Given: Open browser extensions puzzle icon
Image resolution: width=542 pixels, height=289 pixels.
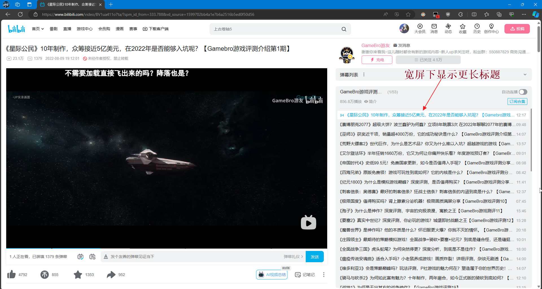Looking at the screenshot, I should [x=461, y=14].
